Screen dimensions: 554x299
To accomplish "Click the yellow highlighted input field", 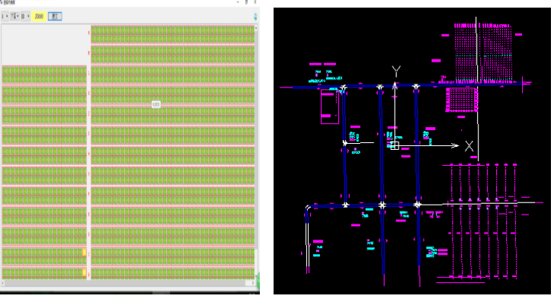I will [39, 17].
